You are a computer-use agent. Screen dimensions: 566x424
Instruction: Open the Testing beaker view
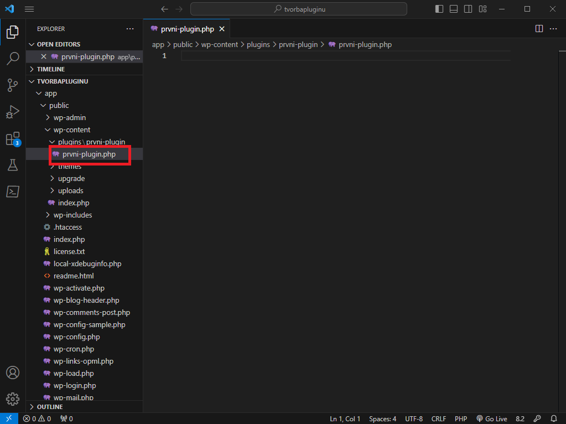coord(12,164)
